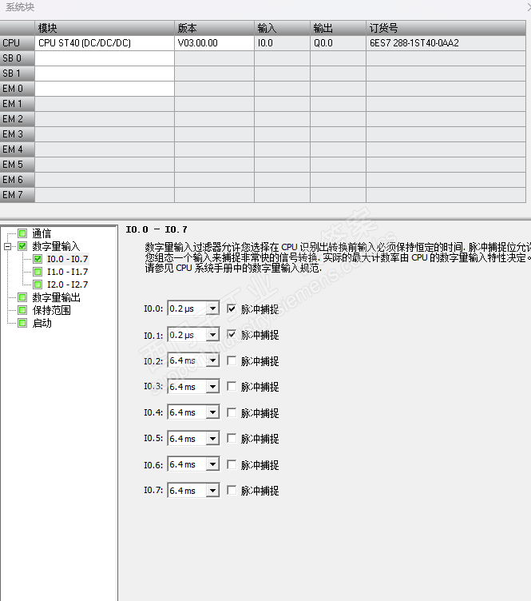
Task: Click the 输入 column header
Action: (x=282, y=28)
